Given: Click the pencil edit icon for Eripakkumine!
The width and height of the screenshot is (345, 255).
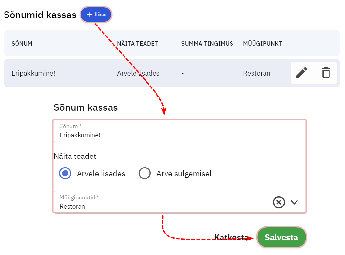Looking at the screenshot, I should pos(301,73).
